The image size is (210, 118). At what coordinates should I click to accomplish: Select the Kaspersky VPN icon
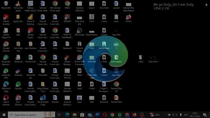(x=6, y=73)
